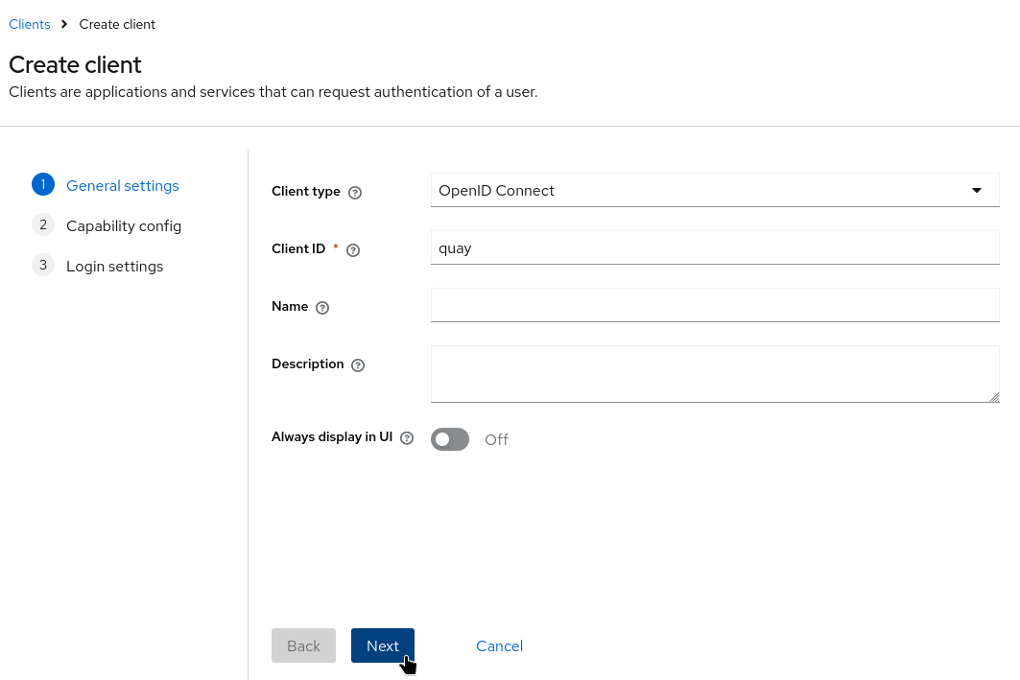
Task: Open help tooltip beside Name label
Action: pyautogui.click(x=322, y=308)
